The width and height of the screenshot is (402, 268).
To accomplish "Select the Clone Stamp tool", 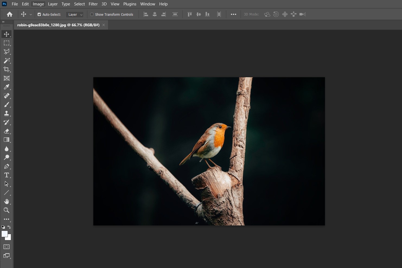I will point(7,113).
